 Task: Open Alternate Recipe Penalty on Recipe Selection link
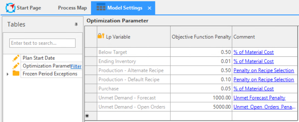tap(264, 70)
